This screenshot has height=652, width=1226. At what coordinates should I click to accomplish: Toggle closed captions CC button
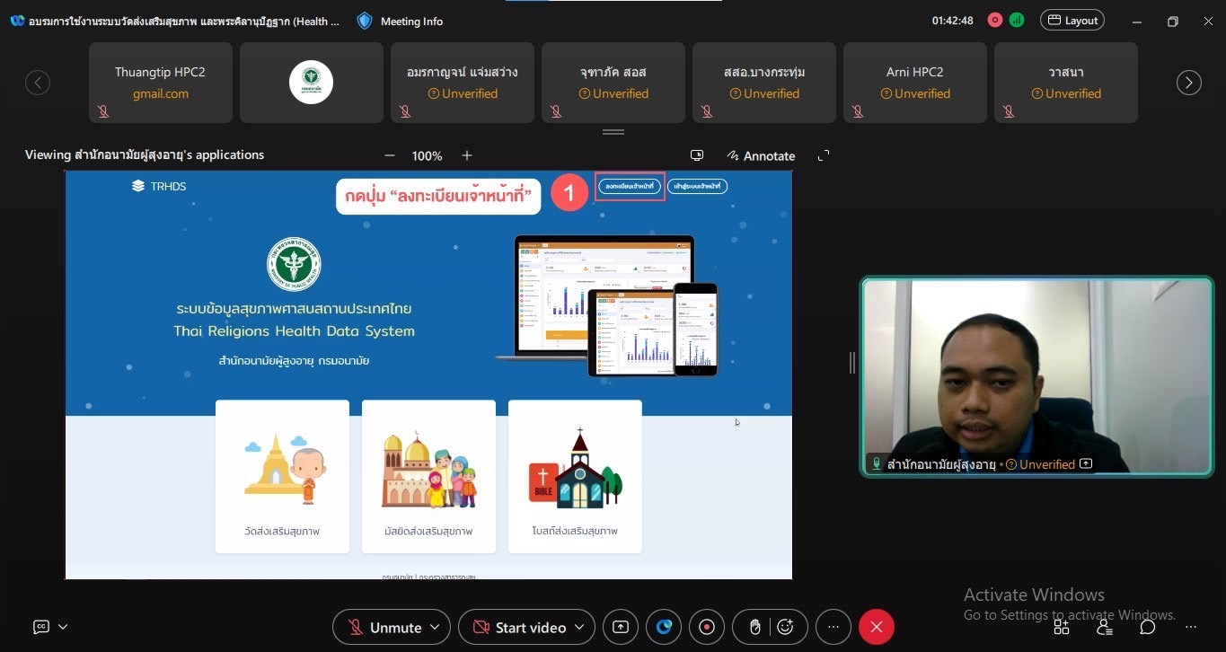[41, 627]
